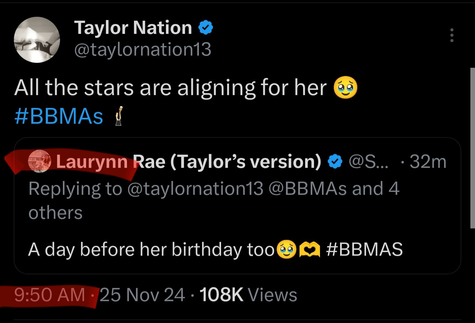Open the blue #BBMAs hashtag

[59, 116]
